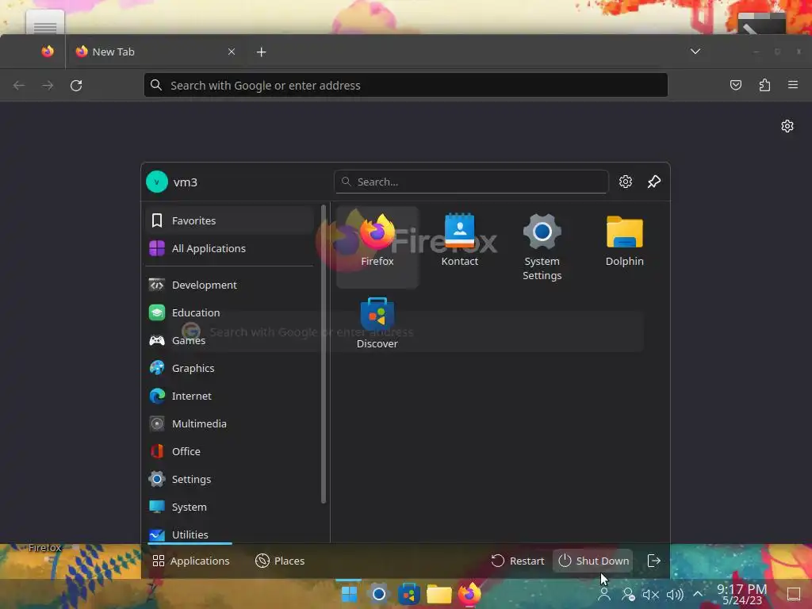812x609 pixels.
Task: Open a new Firefox tab
Action: point(262,52)
